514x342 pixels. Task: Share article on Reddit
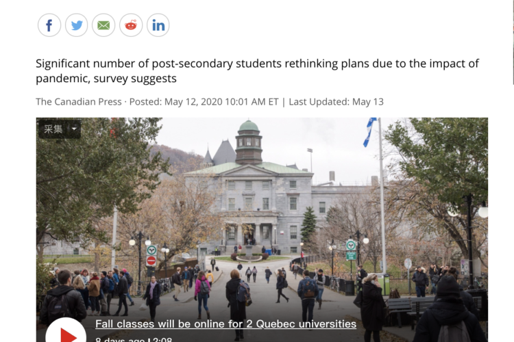click(x=131, y=25)
